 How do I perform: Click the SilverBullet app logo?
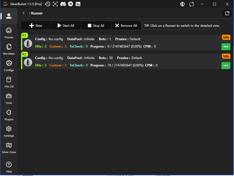click(5, 4)
